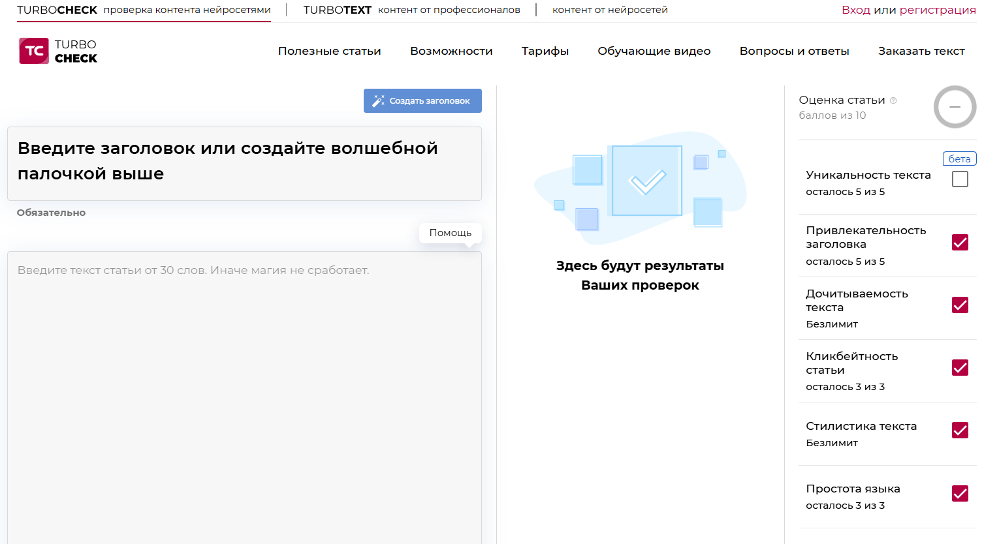Click Заказать текст in navigation
The height and width of the screenshot is (544, 999).
[x=921, y=51]
